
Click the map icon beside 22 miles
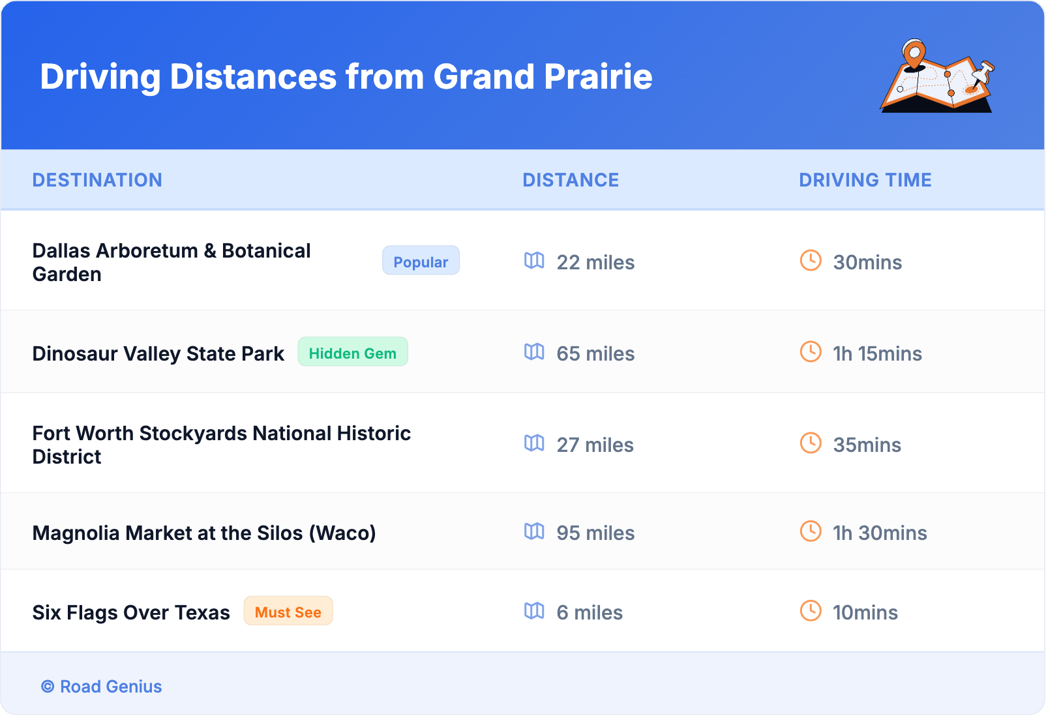[534, 261]
